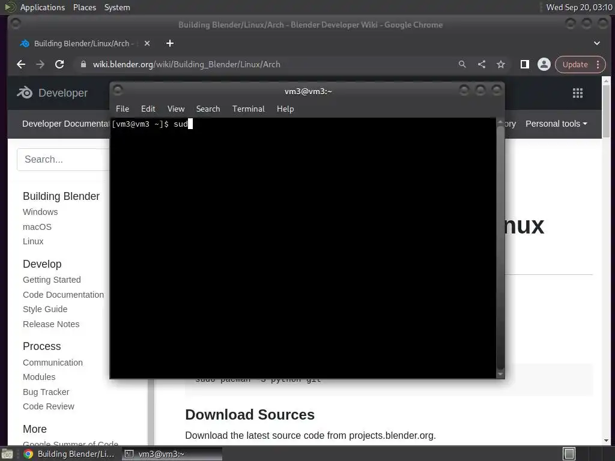Image resolution: width=615 pixels, height=461 pixels.
Task: Click the show desktop icon in taskbar
Action: [x=7, y=454]
